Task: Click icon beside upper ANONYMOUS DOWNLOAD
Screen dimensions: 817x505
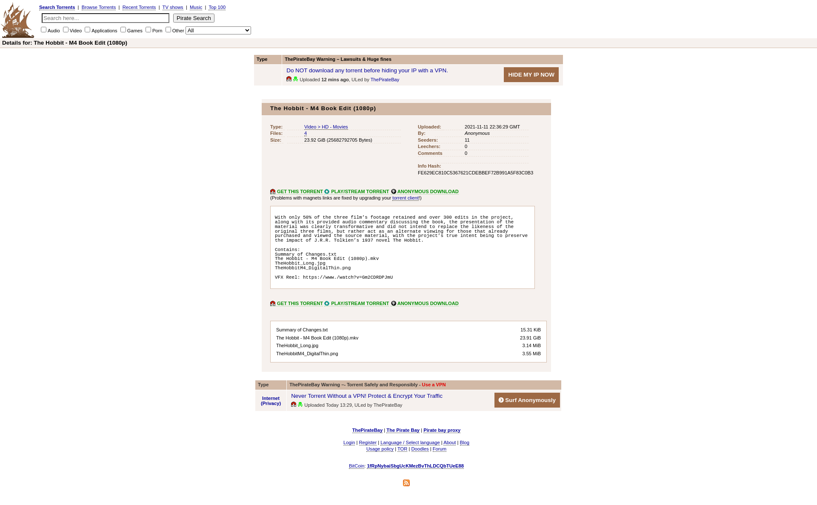Action: point(394,192)
